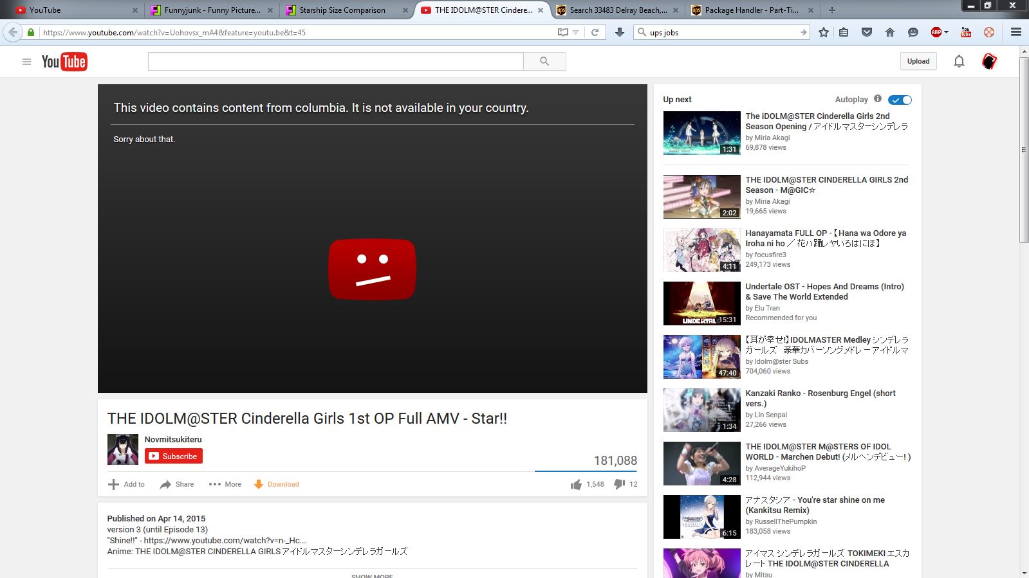This screenshot has height=578, width=1029.
Task: Expand the More actions menu
Action: pos(225,484)
